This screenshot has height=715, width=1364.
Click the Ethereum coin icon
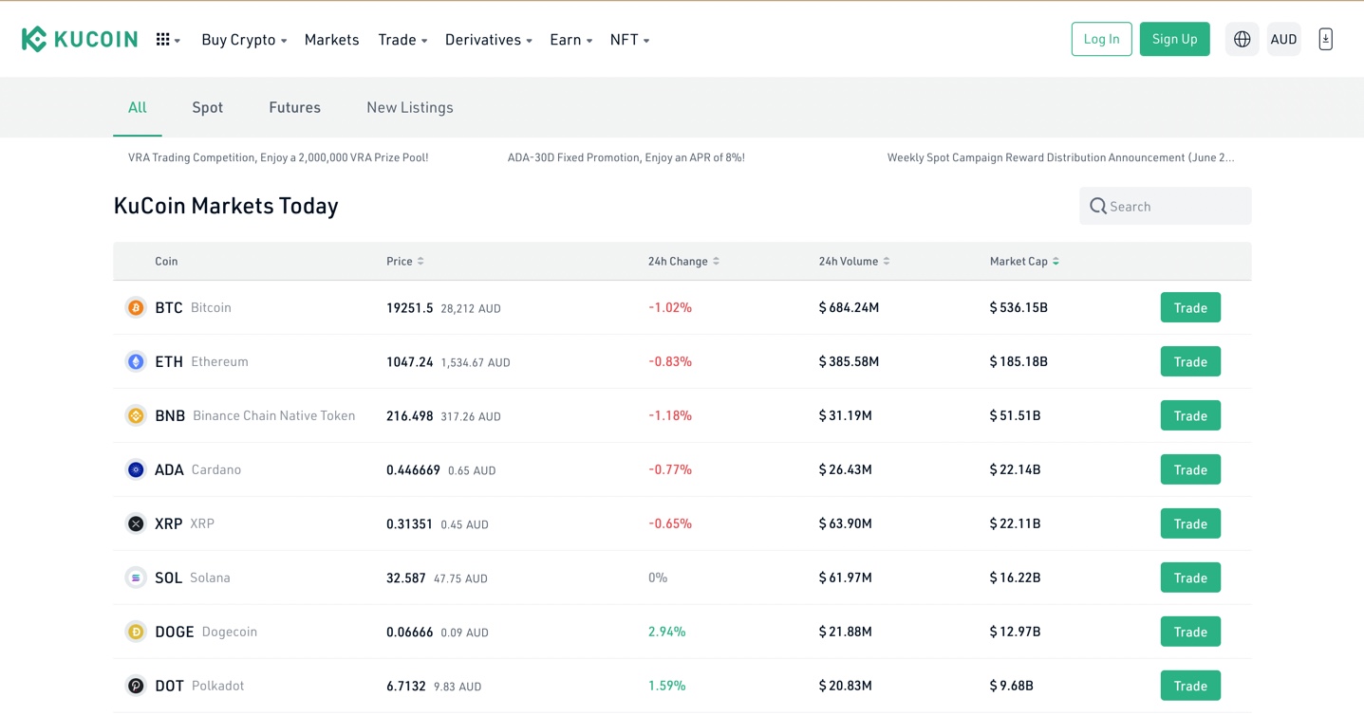pyautogui.click(x=136, y=361)
